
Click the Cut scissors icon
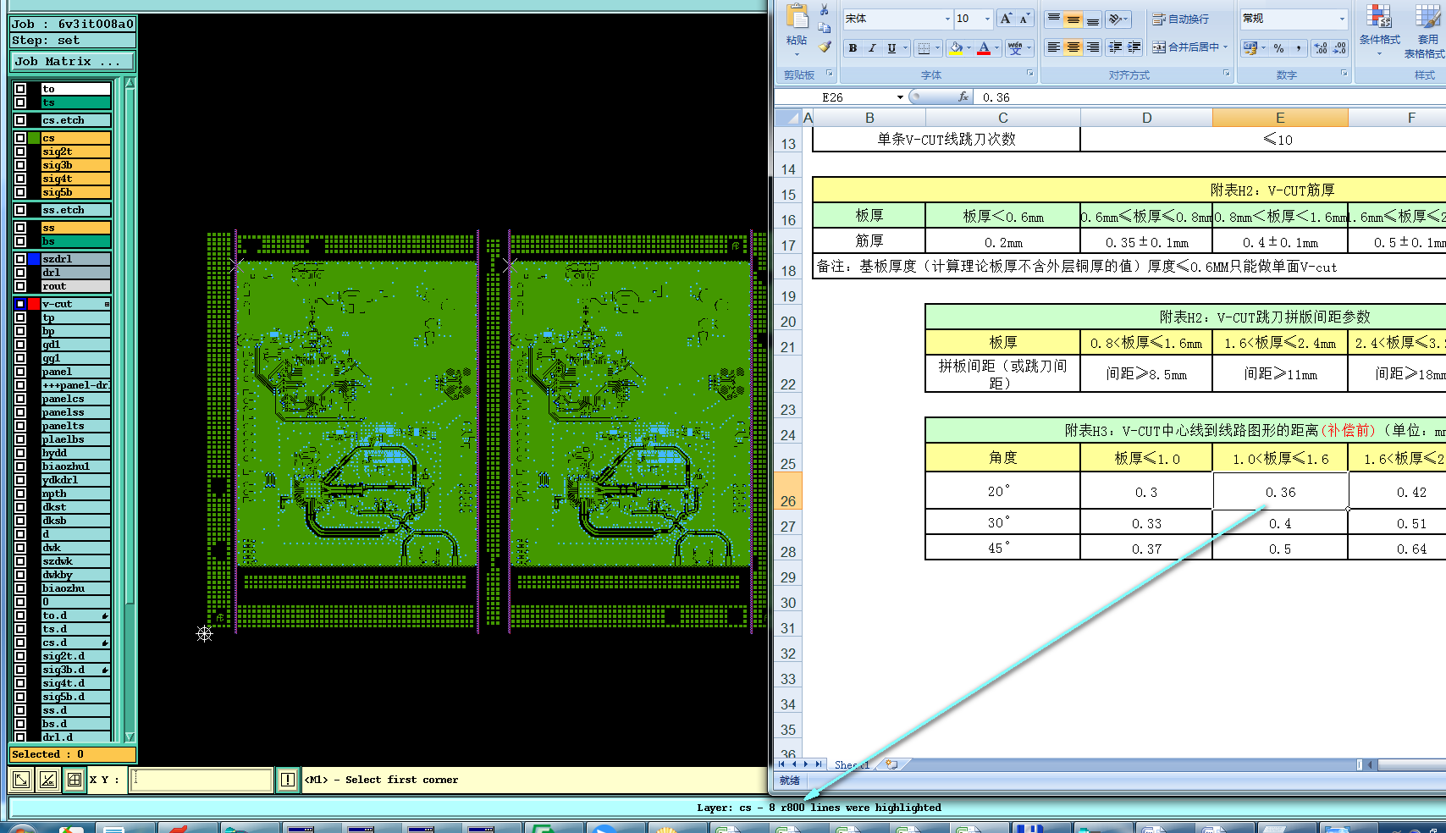click(825, 10)
